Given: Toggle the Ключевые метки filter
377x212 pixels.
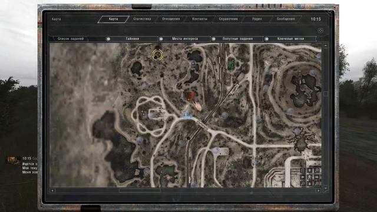Looking at the screenshot, I should (290, 39).
